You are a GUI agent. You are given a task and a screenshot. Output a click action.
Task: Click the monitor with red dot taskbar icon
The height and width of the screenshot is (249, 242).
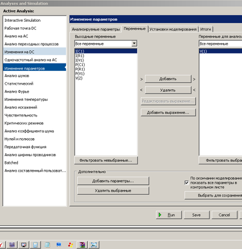pyautogui.click(x=24, y=245)
